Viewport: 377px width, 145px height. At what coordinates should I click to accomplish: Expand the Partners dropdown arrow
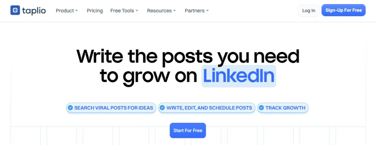click(x=207, y=11)
